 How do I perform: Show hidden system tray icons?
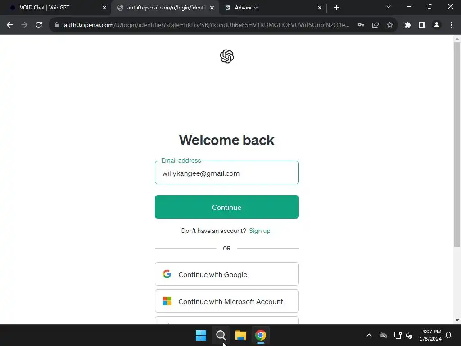coord(369,335)
